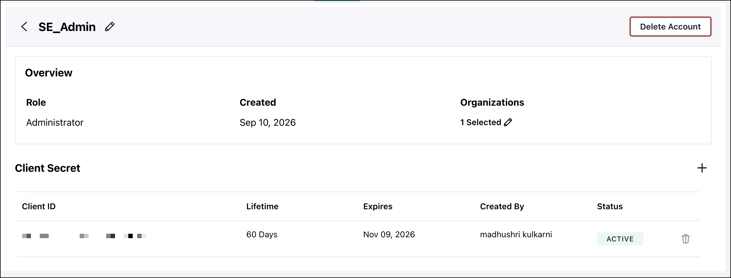Click the Created label in Overview
The width and height of the screenshot is (731, 278).
(258, 102)
